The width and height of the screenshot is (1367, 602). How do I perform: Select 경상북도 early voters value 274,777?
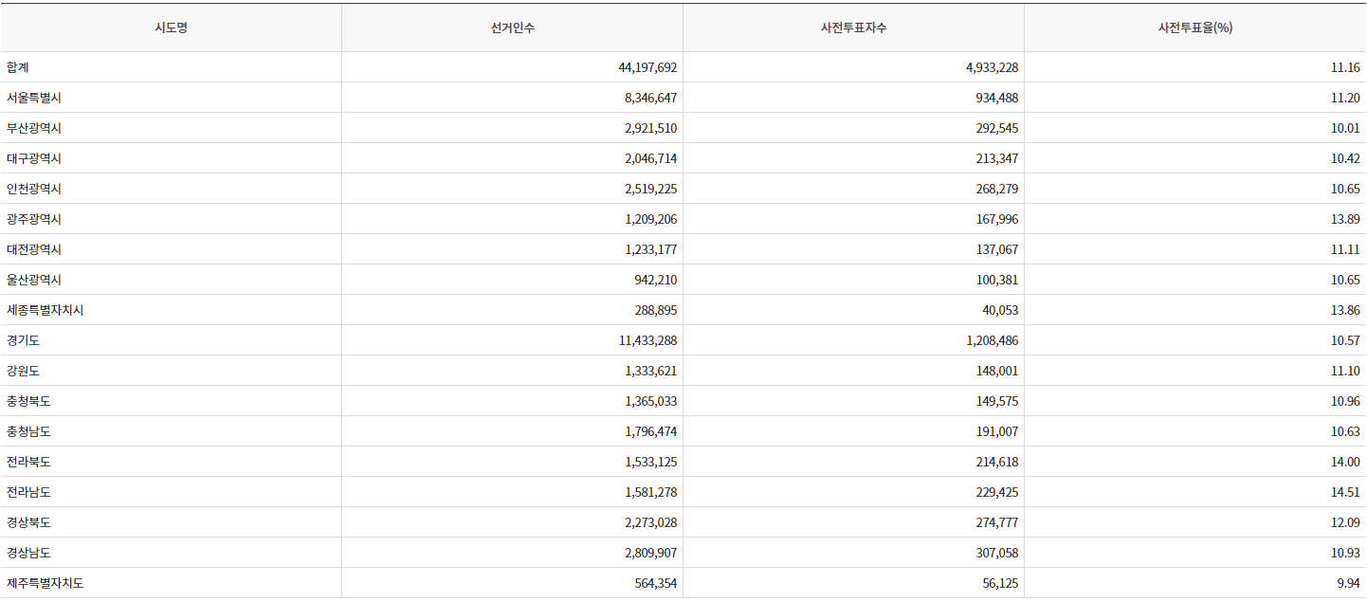[994, 522]
